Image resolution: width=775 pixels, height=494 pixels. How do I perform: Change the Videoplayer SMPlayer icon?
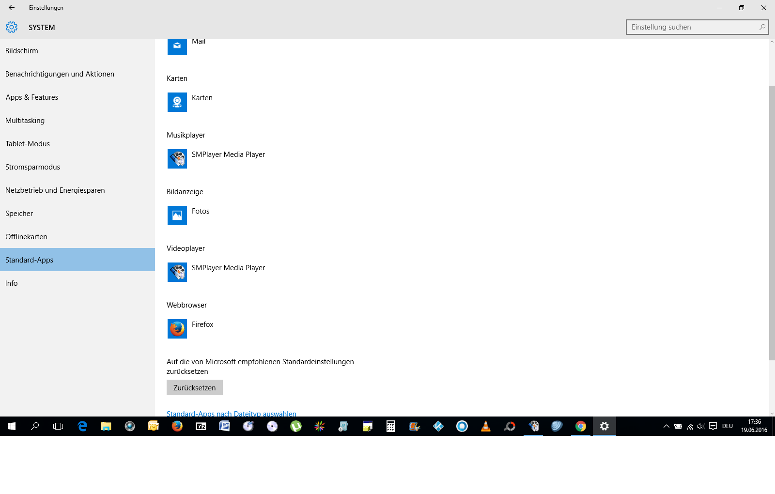(177, 272)
